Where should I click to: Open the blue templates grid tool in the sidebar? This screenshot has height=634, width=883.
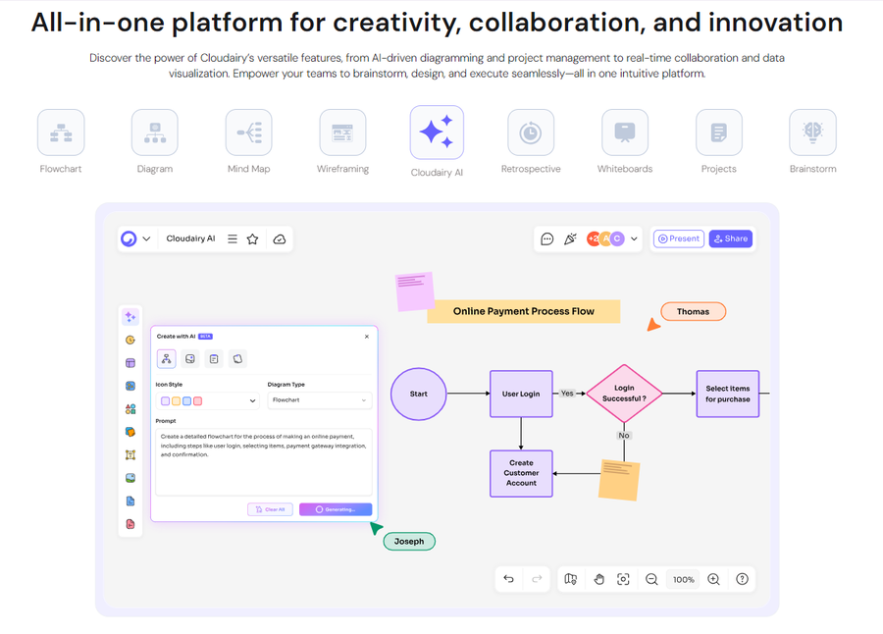(130, 386)
